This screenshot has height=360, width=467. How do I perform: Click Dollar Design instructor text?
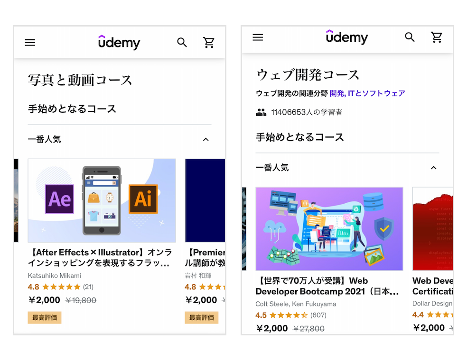click(432, 303)
